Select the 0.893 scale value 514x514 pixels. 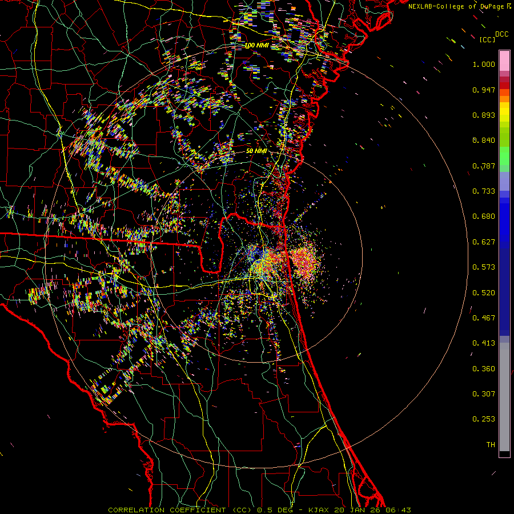[484, 115]
